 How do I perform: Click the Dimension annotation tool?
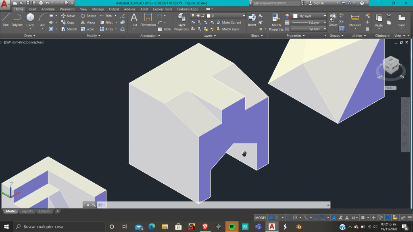[148, 20]
